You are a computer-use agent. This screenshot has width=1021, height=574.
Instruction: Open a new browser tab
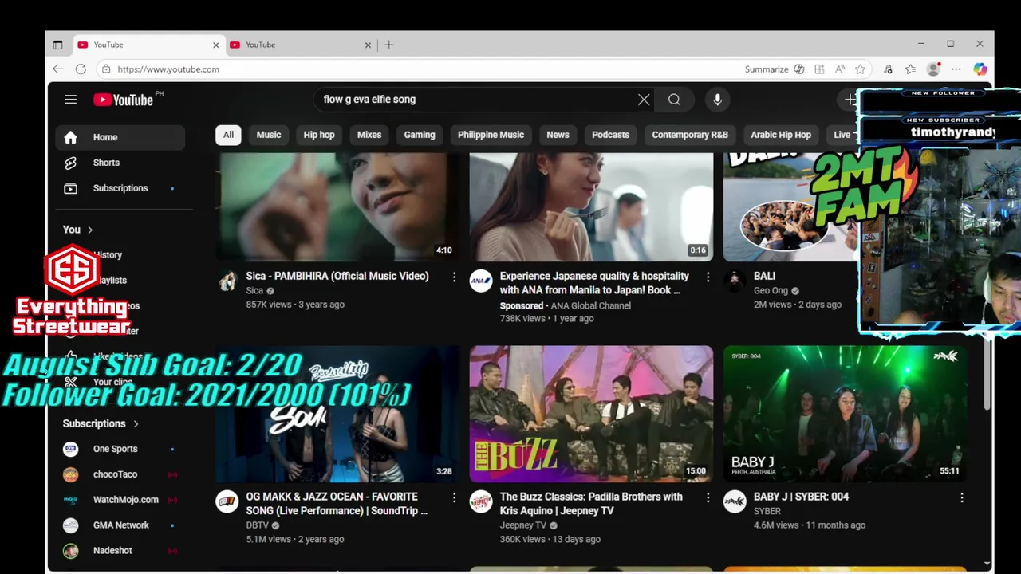(389, 45)
